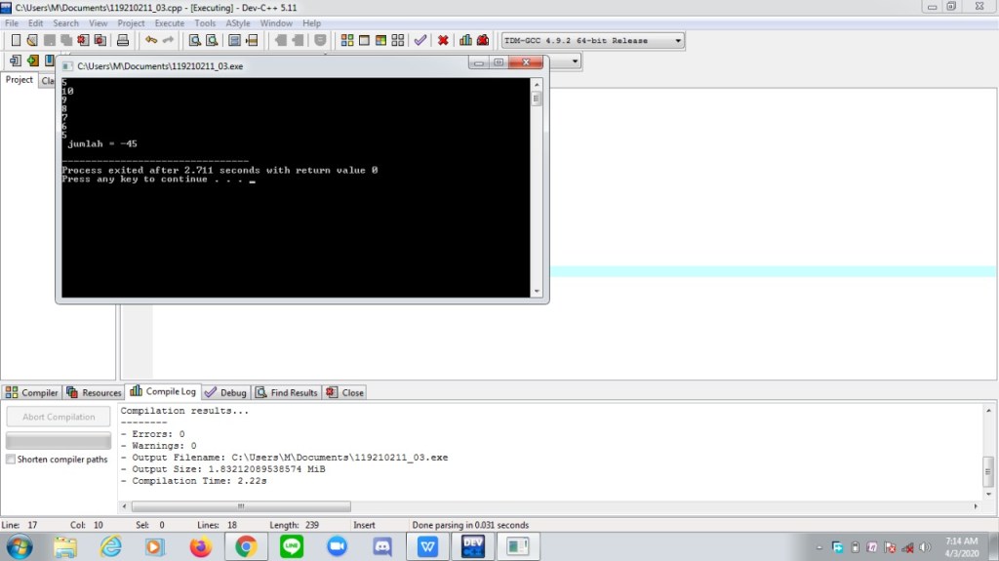
Task: Open the Profile analysis chart icon
Action: (x=465, y=41)
